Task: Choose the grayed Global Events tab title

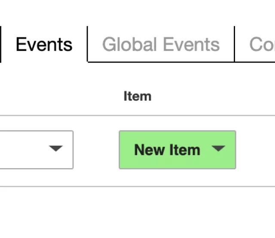Action: tap(161, 45)
